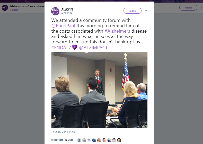Click the purple heart emoji after #ENDALZ
Viewport: 203px width, 144px height.
tap(75, 47)
